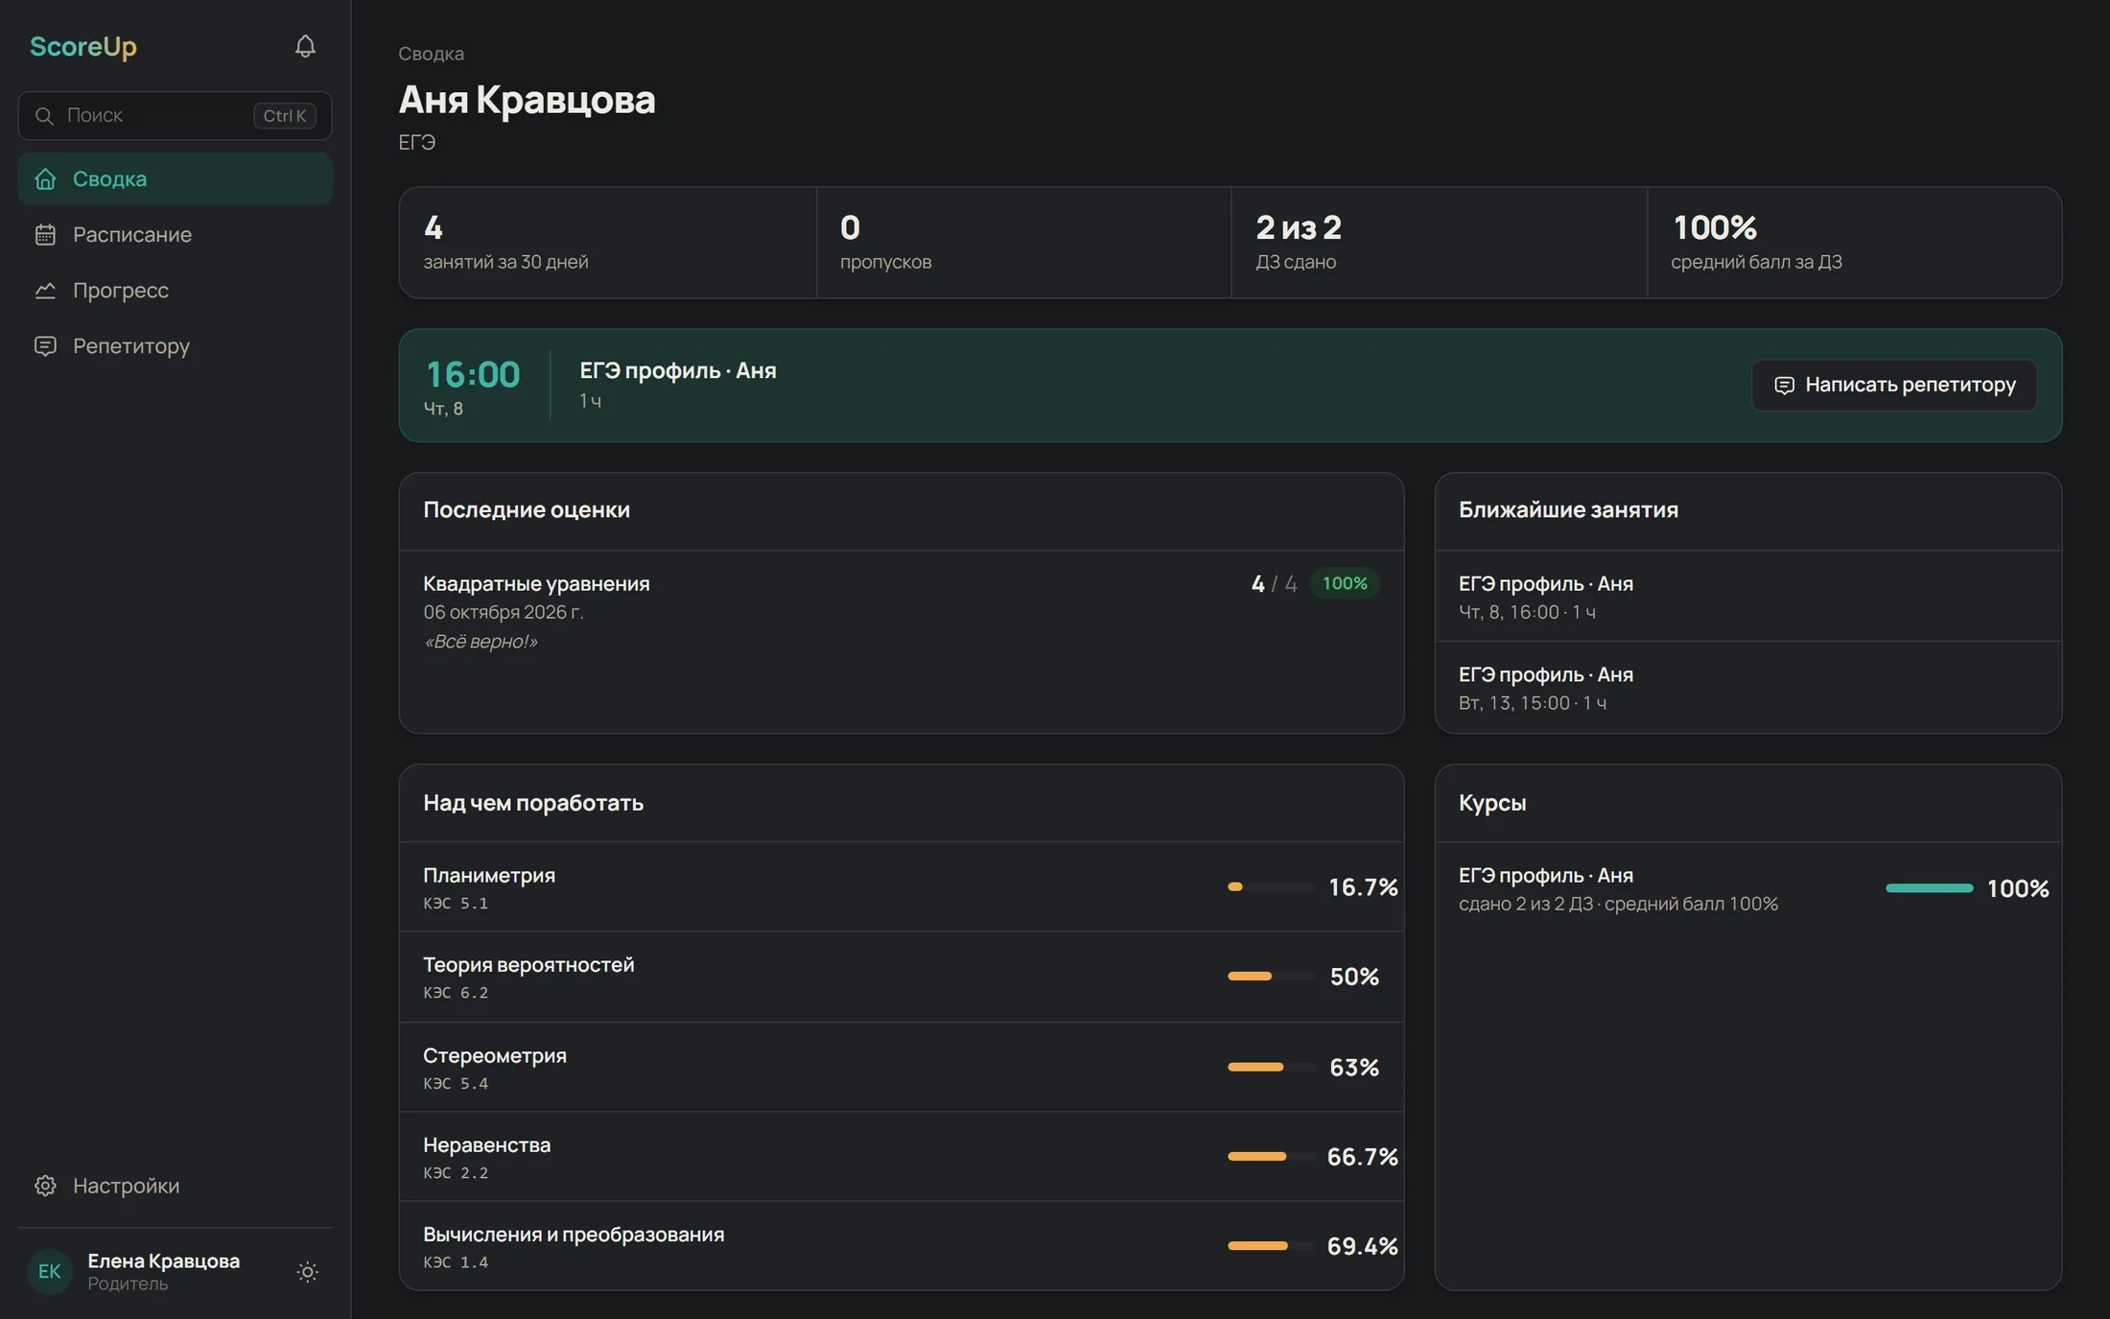
Task: Open Настройки
Action: tap(175, 1186)
